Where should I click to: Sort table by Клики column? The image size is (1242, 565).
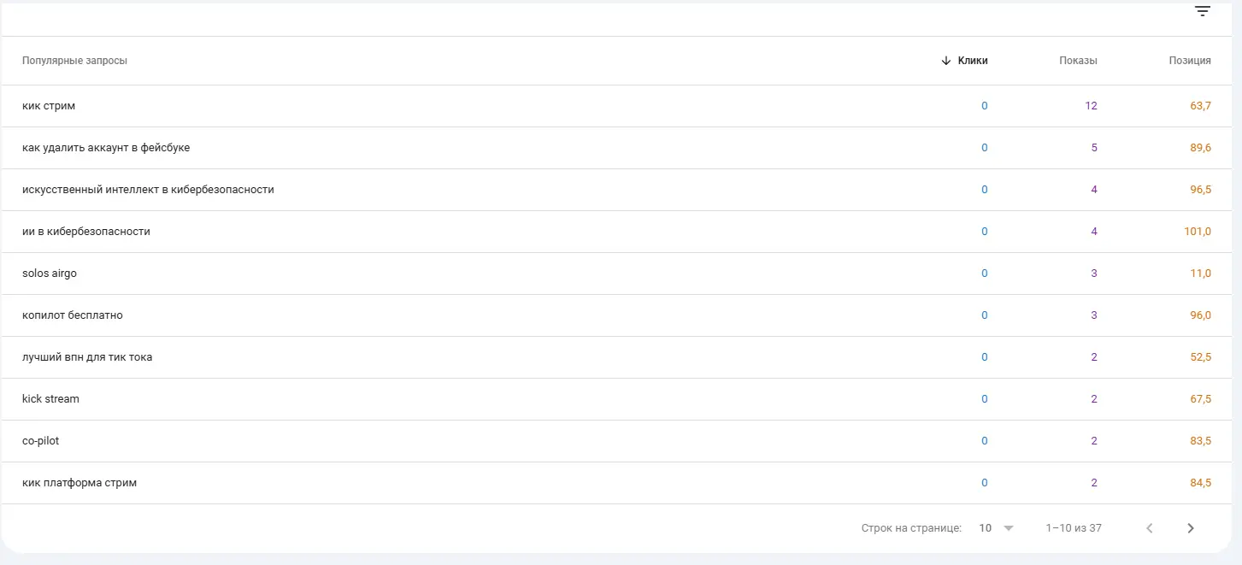pyautogui.click(x=973, y=61)
